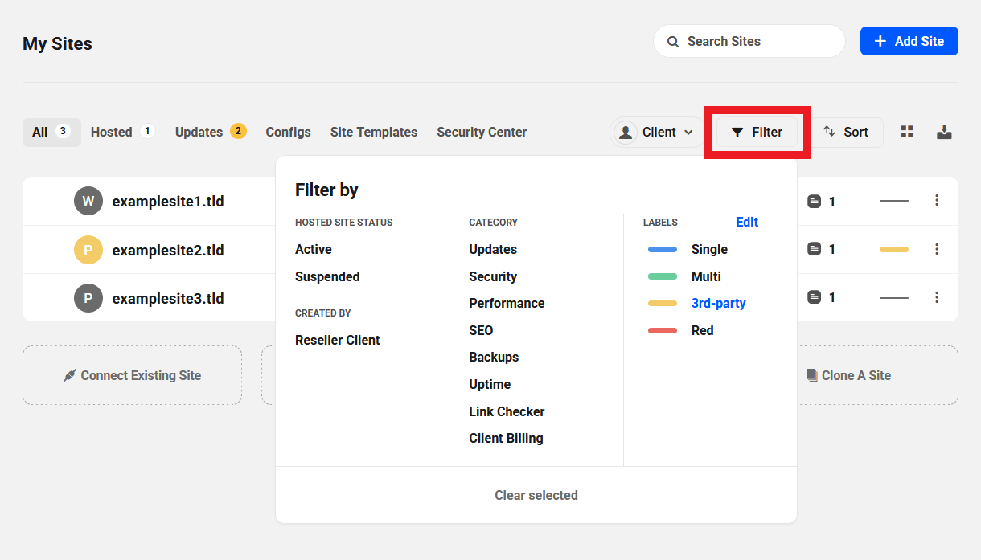Viewport: 981px width, 560px height.
Task: Click the Add Site button
Action: (x=909, y=41)
